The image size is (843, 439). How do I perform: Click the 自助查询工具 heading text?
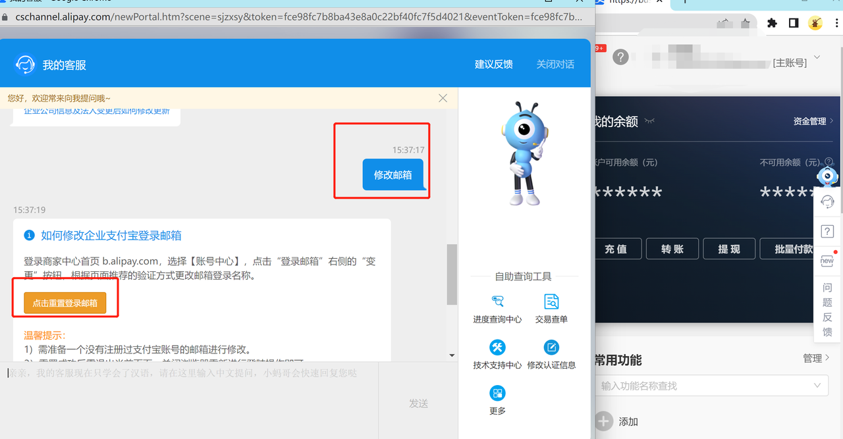[x=524, y=276]
